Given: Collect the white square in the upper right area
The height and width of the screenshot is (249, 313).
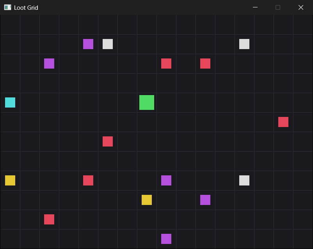Looking at the screenshot, I should 244,44.
